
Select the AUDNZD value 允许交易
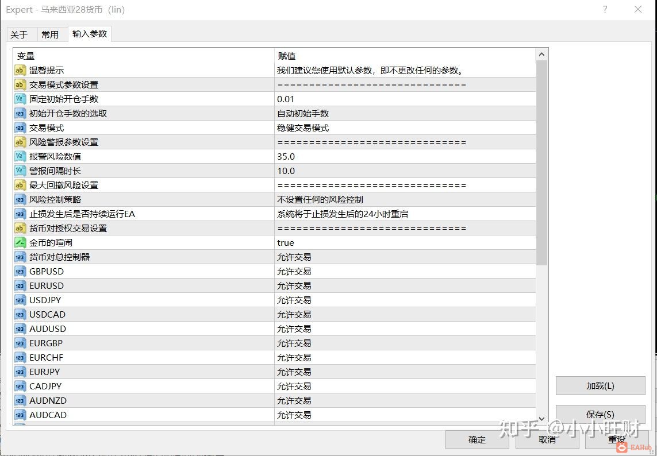pyautogui.click(x=294, y=400)
